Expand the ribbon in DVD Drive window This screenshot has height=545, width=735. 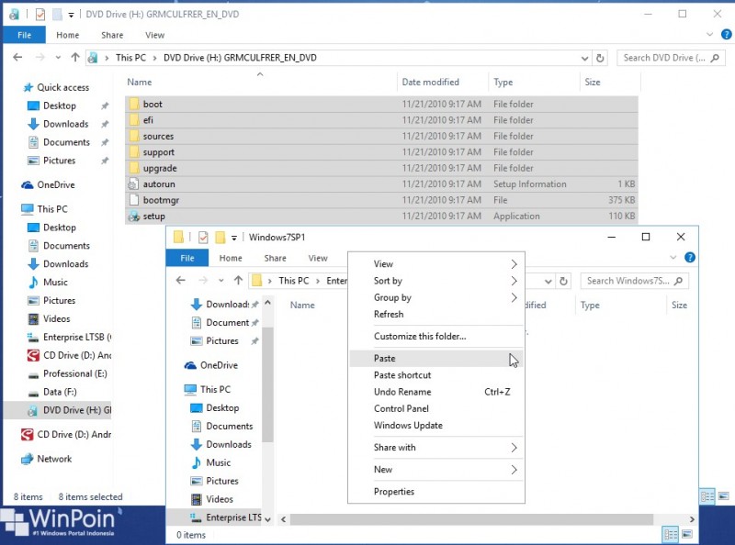[709, 35]
